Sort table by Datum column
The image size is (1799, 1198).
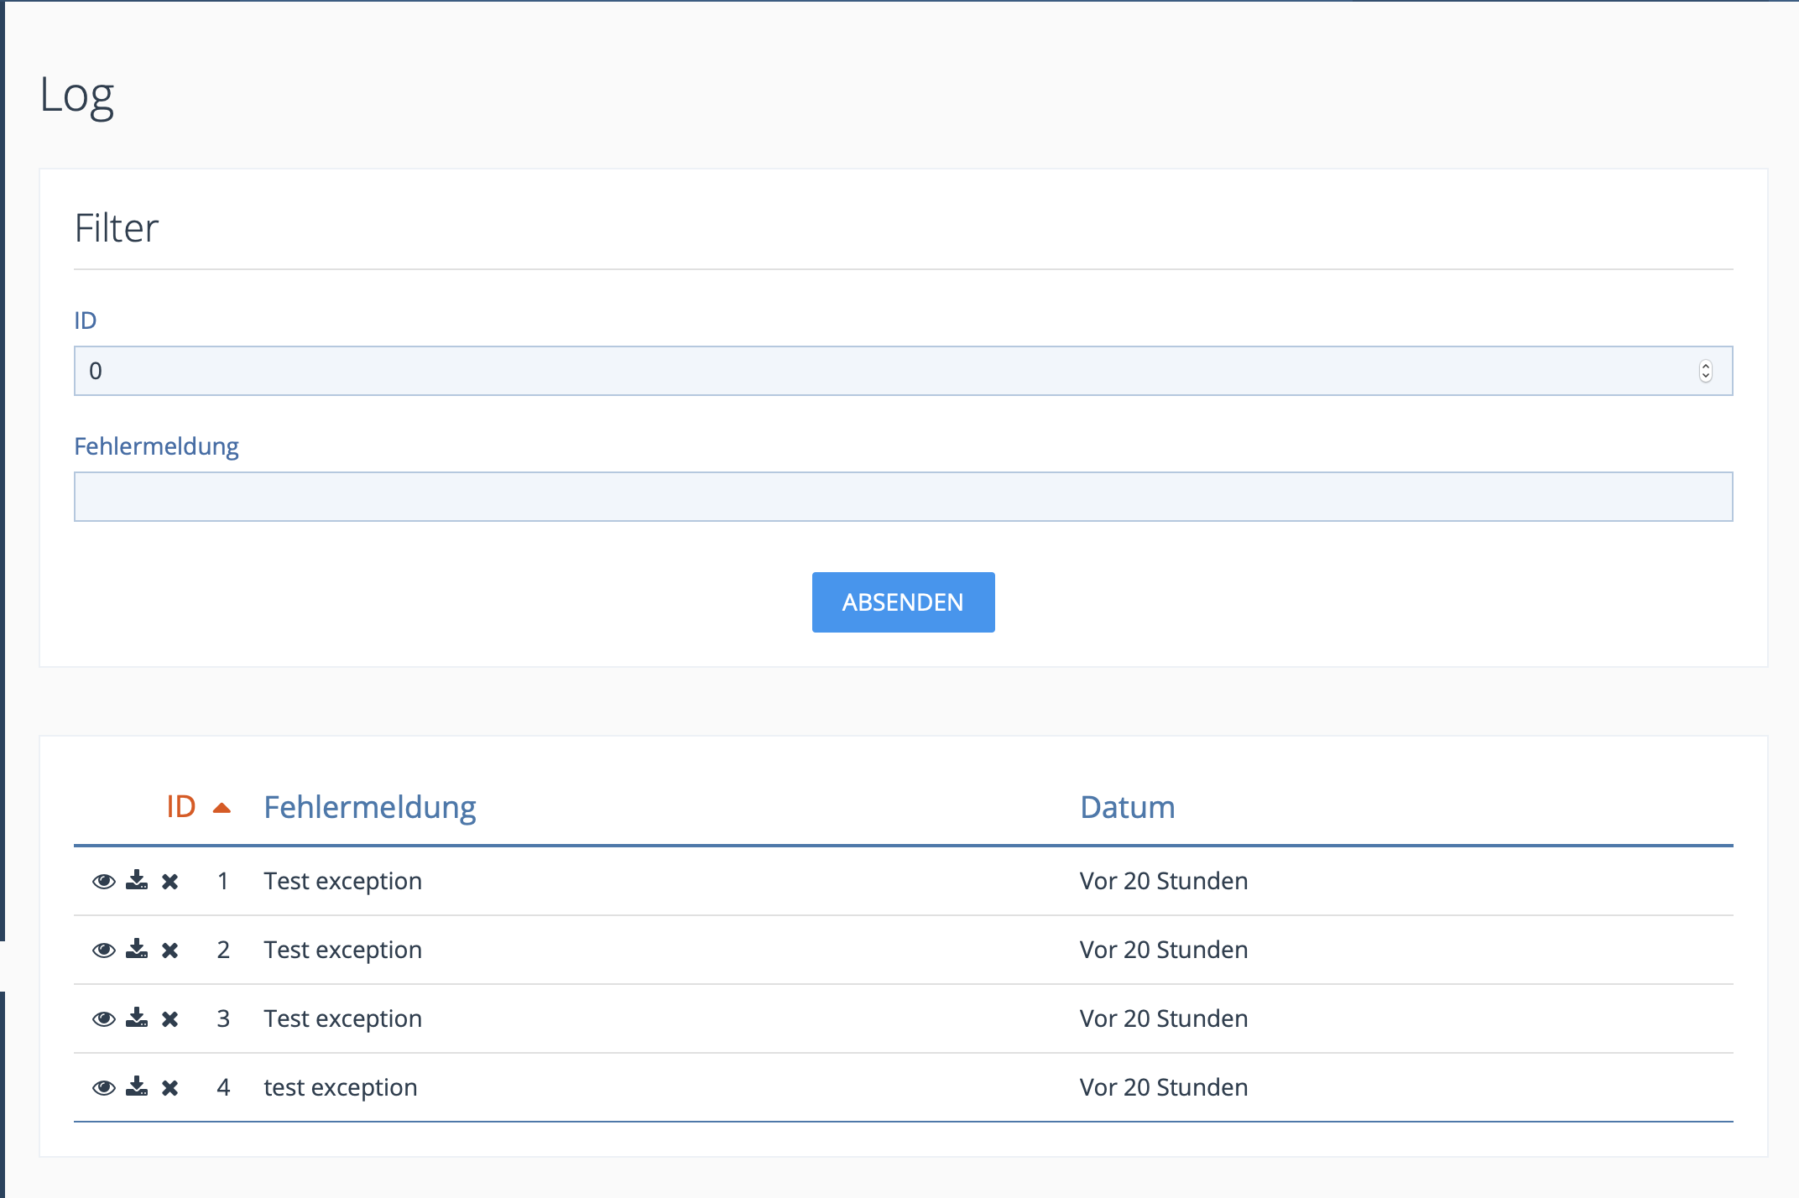(x=1127, y=807)
